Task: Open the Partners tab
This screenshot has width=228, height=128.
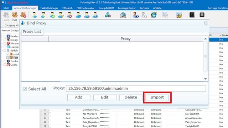Action: coord(144,8)
